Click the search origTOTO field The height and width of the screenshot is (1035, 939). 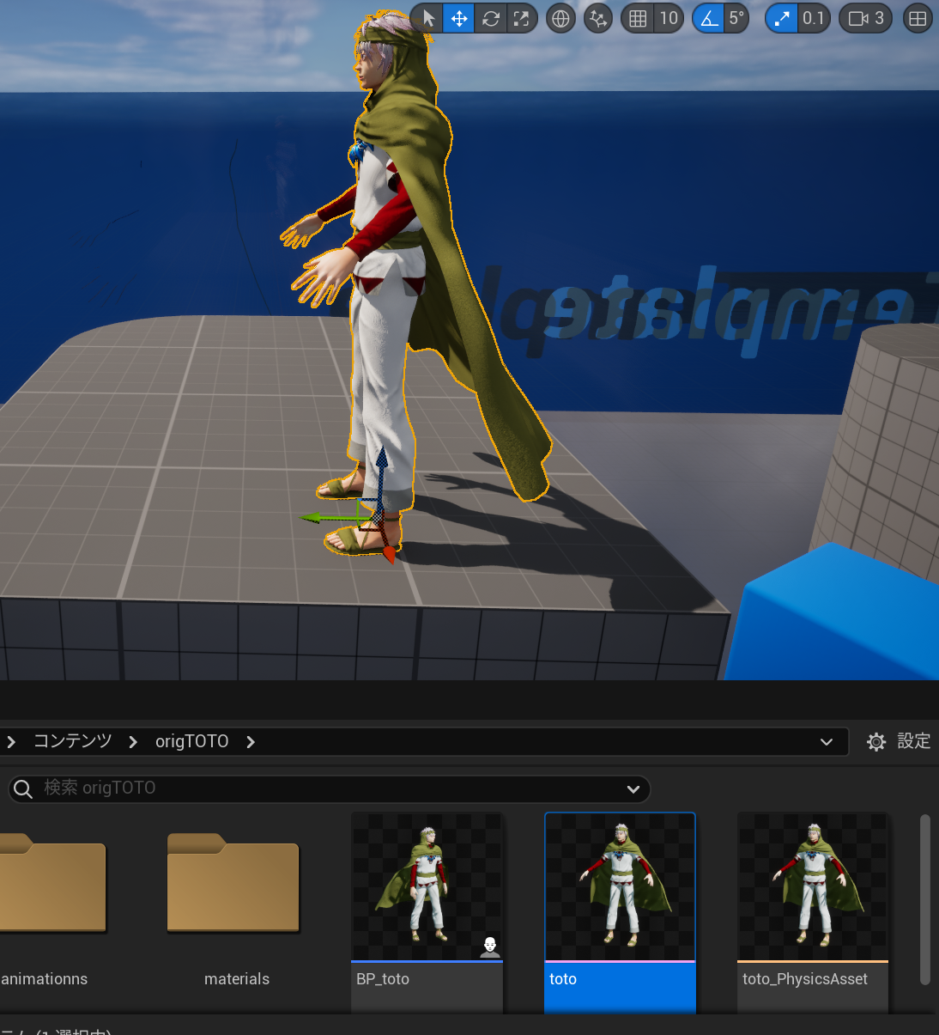(330, 788)
